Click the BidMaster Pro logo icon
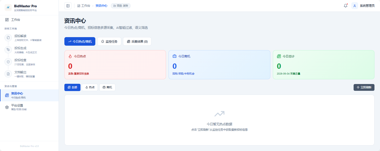Screen dimensions: 380x151 click(8, 8)
